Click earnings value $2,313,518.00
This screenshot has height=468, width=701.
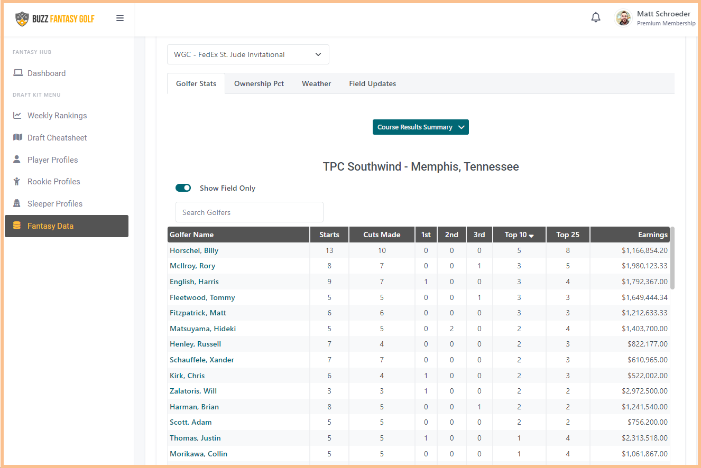tap(644, 438)
